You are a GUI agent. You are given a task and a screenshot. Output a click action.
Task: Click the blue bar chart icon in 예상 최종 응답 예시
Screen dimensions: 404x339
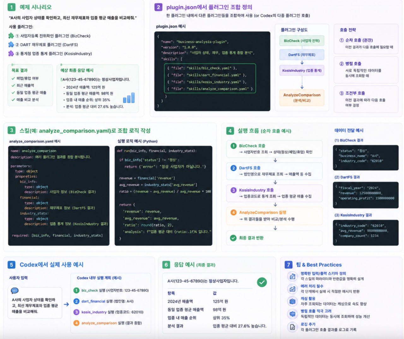(129, 98)
